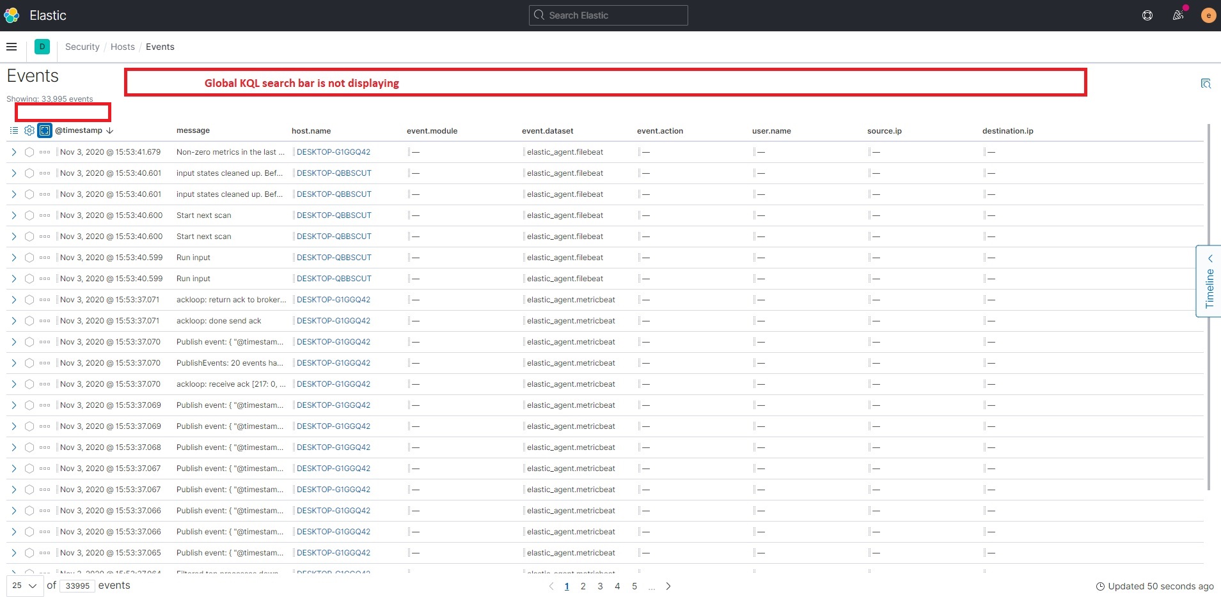Select the circular checkbox on the first event row
This screenshot has width=1221, height=597.
tap(29, 152)
